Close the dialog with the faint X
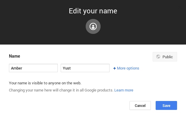 click(180, 8)
